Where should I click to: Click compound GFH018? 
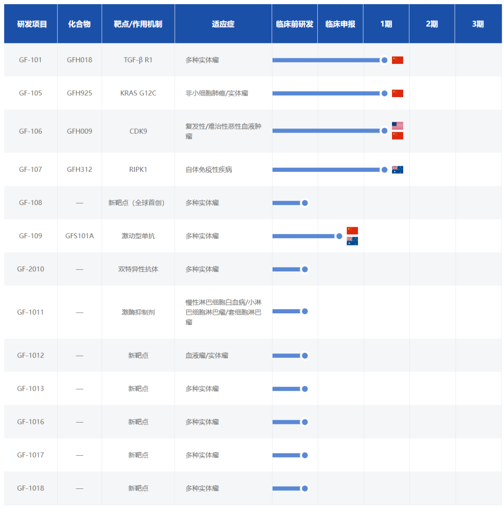pyautogui.click(x=79, y=60)
